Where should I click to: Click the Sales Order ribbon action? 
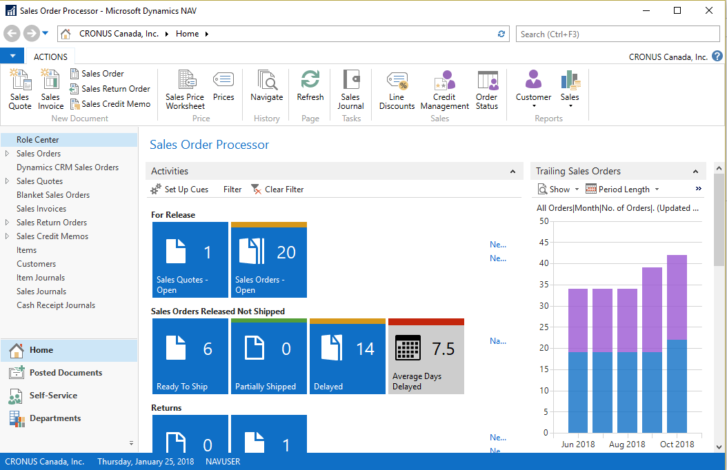97,74
